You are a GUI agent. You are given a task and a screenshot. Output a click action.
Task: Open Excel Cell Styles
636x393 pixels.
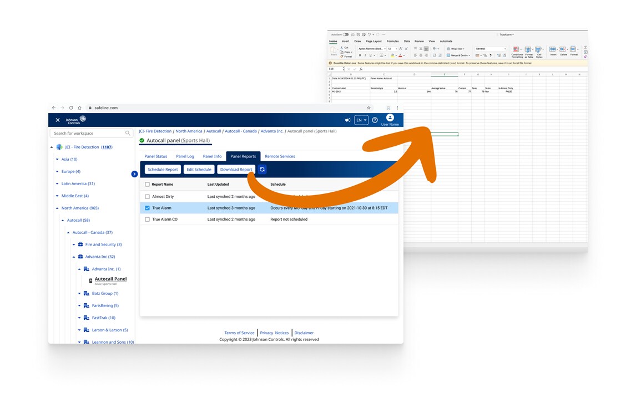pos(539,52)
